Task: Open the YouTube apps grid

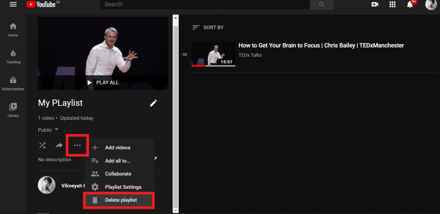Action: (x=393, y=4)
